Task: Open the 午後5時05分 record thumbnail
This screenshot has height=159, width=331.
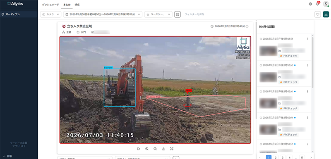Action: (268, 51)
